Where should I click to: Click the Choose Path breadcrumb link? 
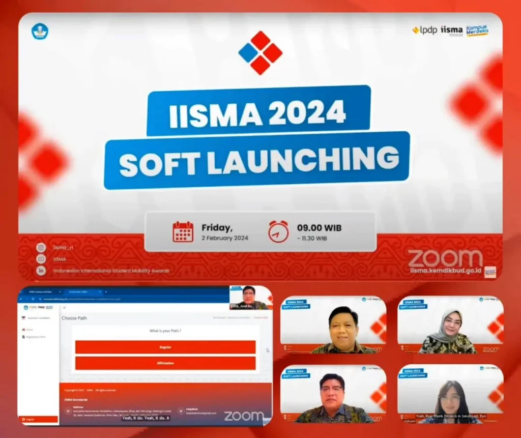[x=261, y=318]
